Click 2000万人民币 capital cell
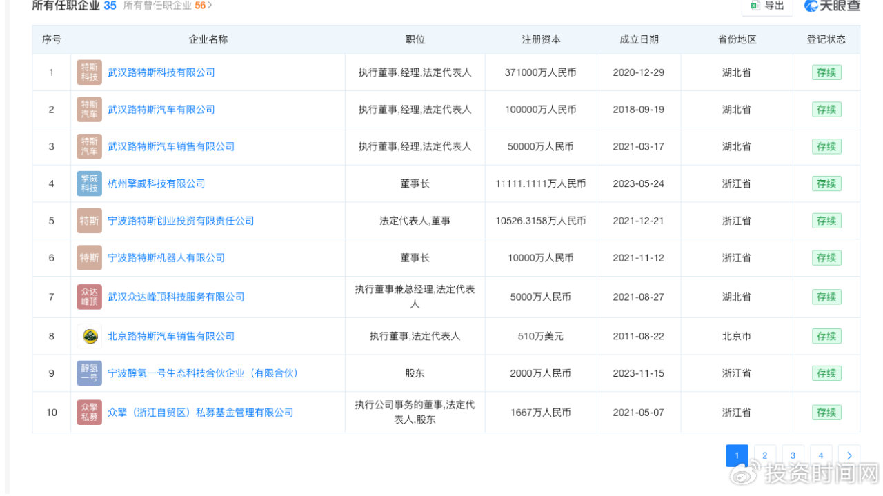 pyautogui.click(x=541, y=373)
